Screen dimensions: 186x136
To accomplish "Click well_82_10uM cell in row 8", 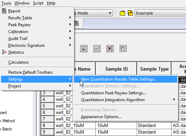I will pyautogui.click(x=75, y=125).
